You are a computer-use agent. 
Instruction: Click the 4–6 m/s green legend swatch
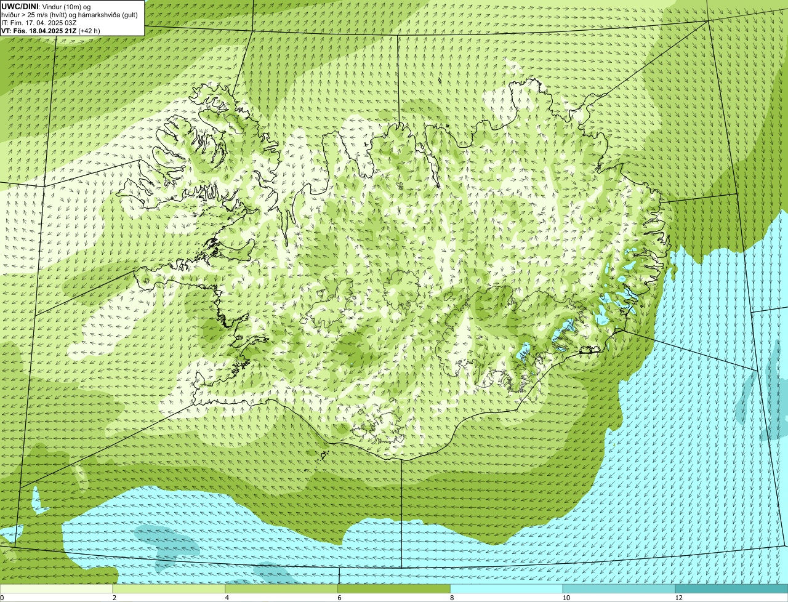pos(282,589)
